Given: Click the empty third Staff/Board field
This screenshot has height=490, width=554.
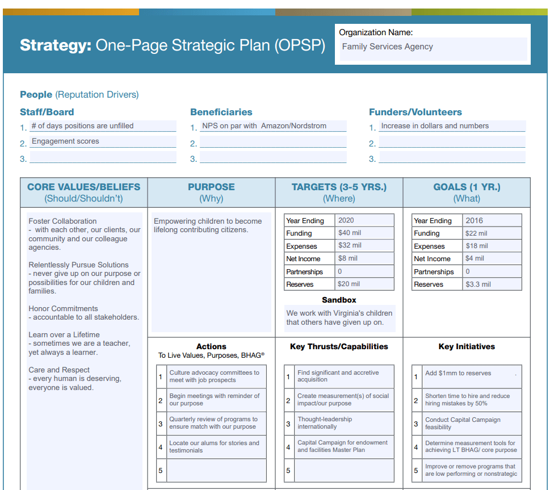Looking at the screenshot, I should [103, 158].
